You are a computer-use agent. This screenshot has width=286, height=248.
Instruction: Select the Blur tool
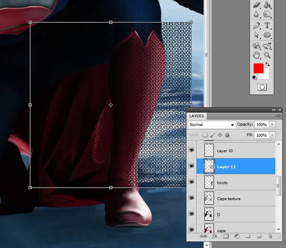tap(256, 15)
